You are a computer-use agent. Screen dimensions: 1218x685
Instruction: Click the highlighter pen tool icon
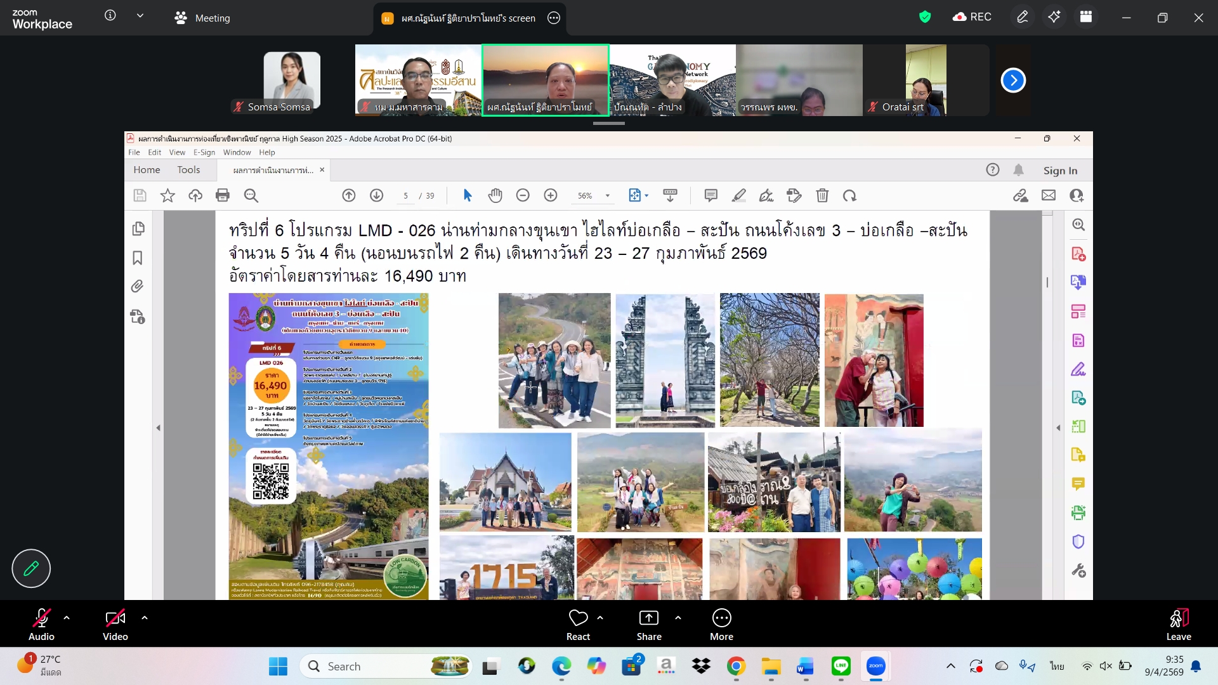(738, 195)
